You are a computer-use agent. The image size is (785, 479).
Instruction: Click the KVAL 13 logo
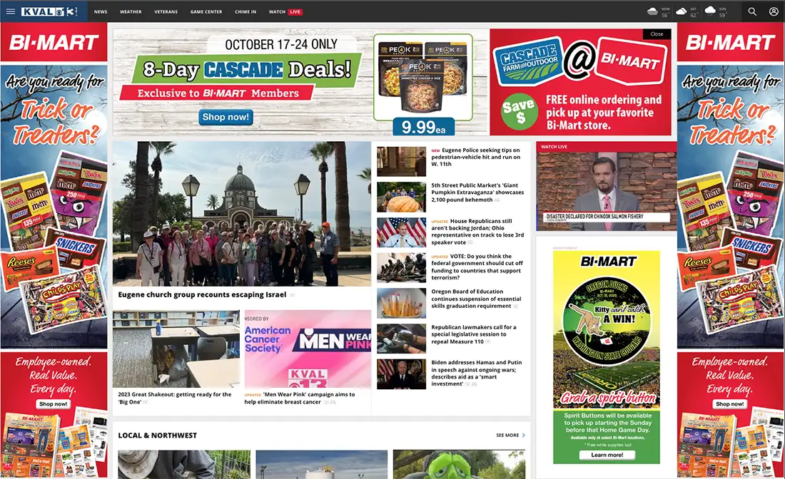tap(49, 11)
